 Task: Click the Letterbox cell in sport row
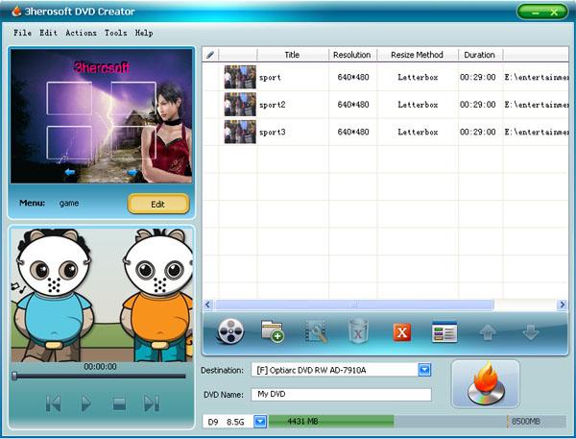tap(418, 77)
